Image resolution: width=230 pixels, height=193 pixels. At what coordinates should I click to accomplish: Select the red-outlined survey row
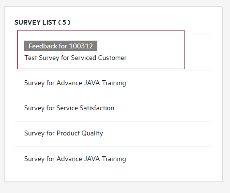point(101,49)
